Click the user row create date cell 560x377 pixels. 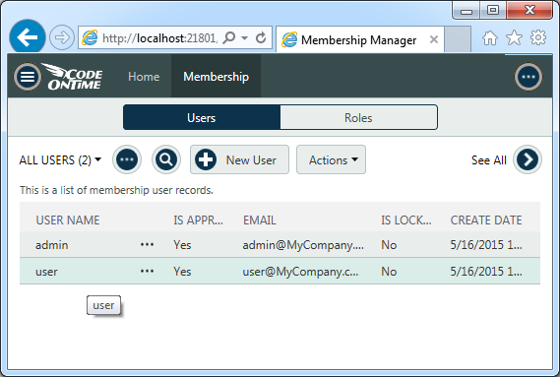click(x=486, y=272)
